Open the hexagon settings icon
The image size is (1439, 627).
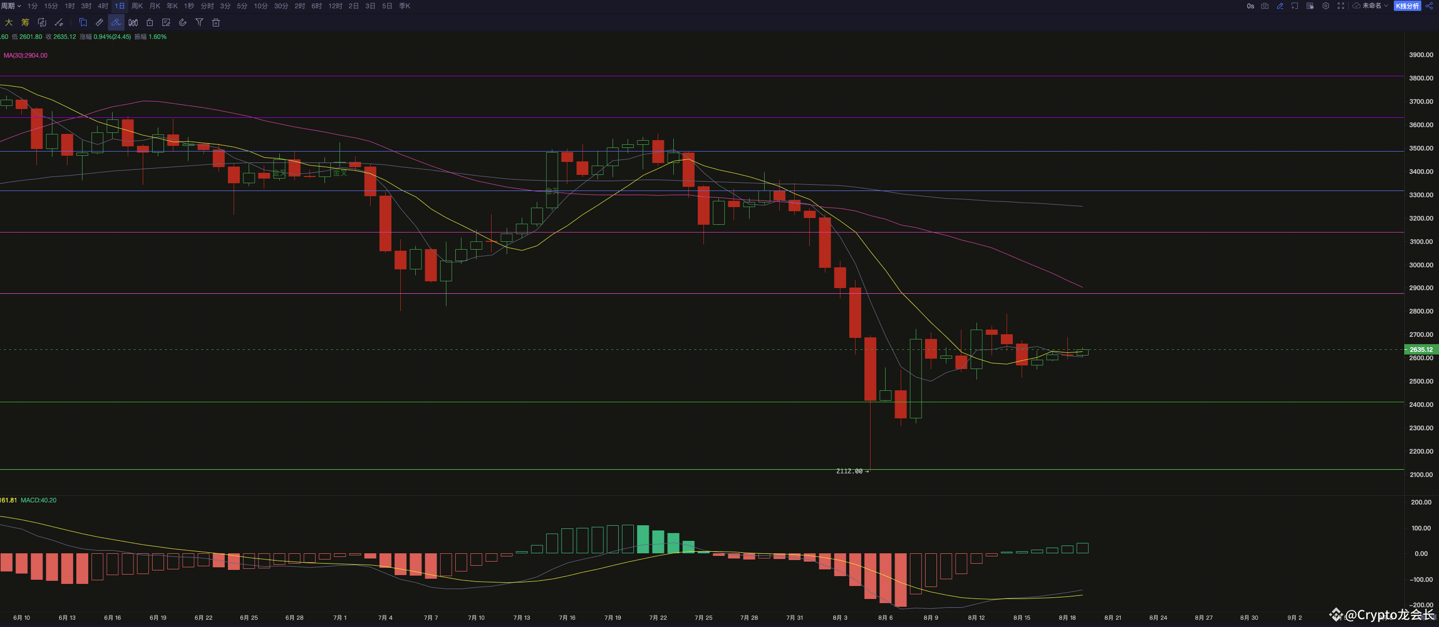(x=1326, y=6)
